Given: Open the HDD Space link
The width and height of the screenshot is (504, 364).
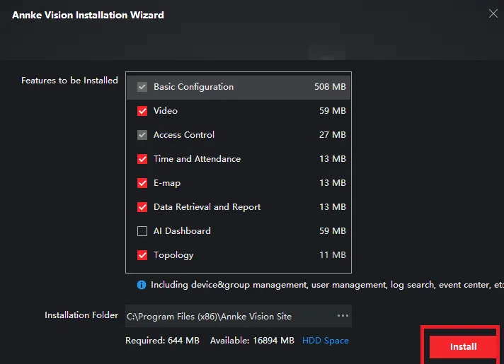Looking at the screenshot, I should (326, 341).
